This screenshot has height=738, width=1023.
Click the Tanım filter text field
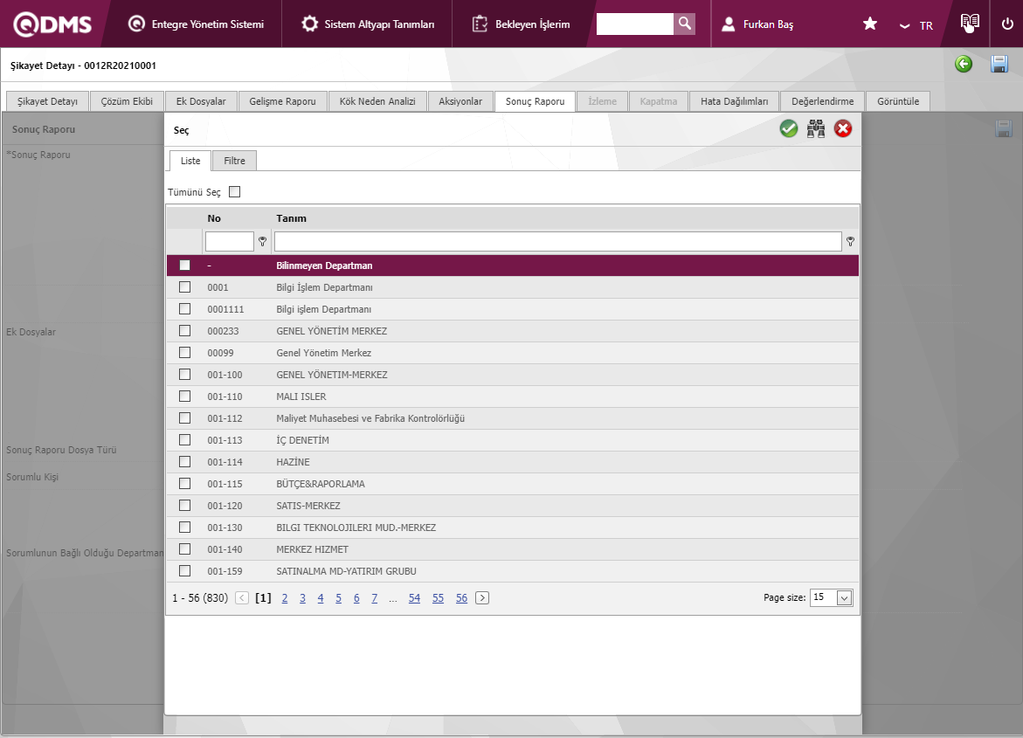[557, 241]
